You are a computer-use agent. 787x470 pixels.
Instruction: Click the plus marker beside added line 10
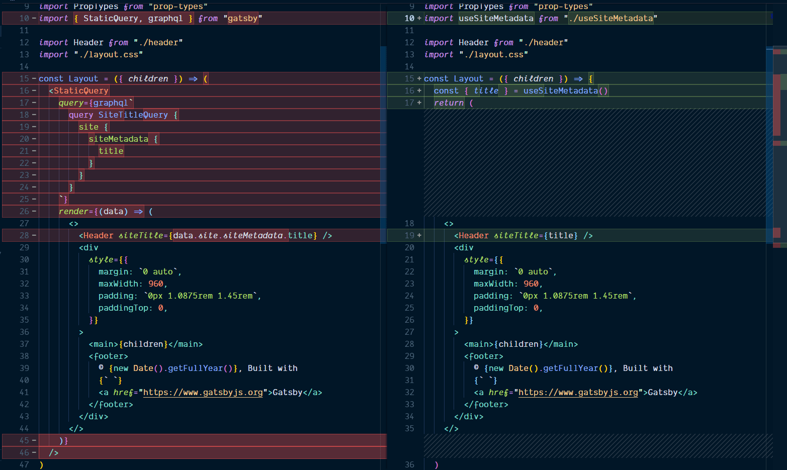click(x=418, y=18)
